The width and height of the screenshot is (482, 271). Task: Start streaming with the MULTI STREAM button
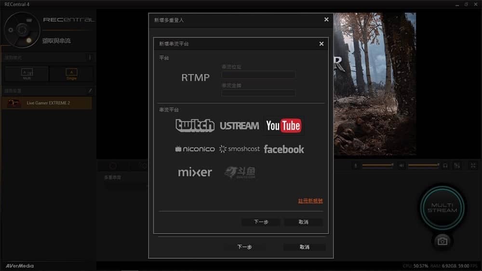click(442, 208)
